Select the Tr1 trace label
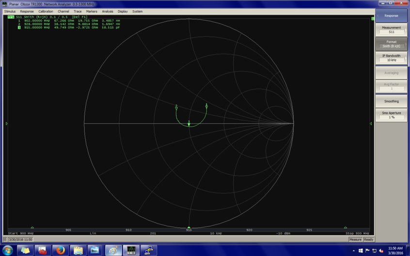Screen dimensions: 410x256 (11, 17)
